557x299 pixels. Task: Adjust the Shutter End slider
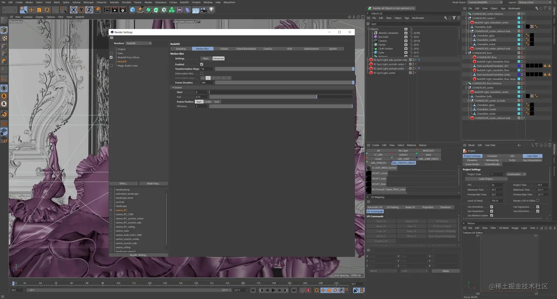point(281,97)
